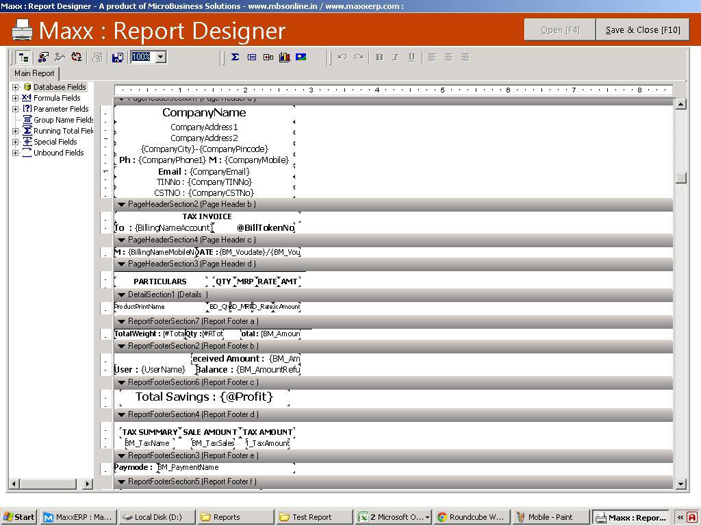Click the Save & Close [F10] button
701x526 pixels.
pyautogui.click(x=642, y=29)
